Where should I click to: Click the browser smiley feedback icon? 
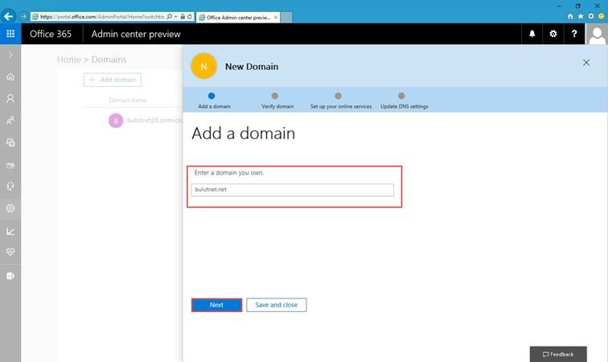coord(602,16)
